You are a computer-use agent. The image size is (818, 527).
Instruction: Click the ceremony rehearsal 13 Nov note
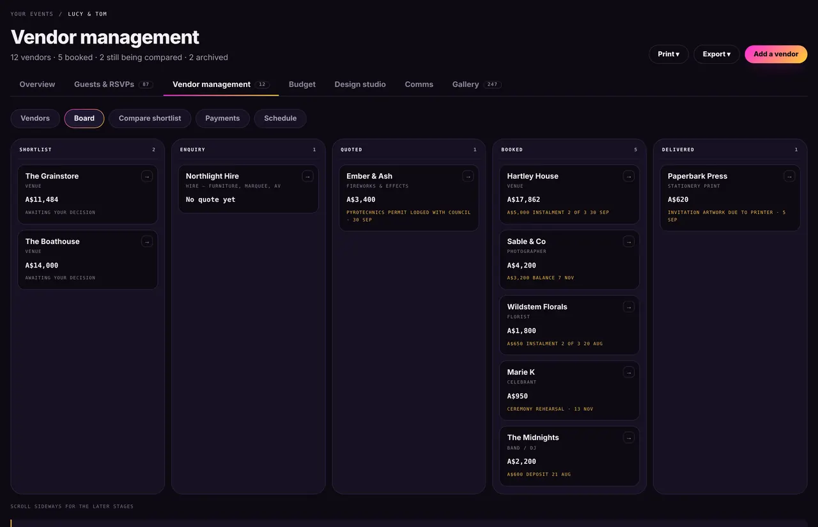(x=550, y=409)
